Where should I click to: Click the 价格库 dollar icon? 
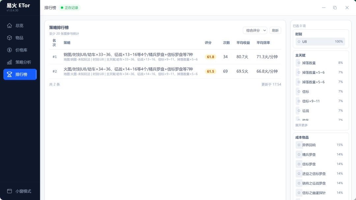[10, 50]
